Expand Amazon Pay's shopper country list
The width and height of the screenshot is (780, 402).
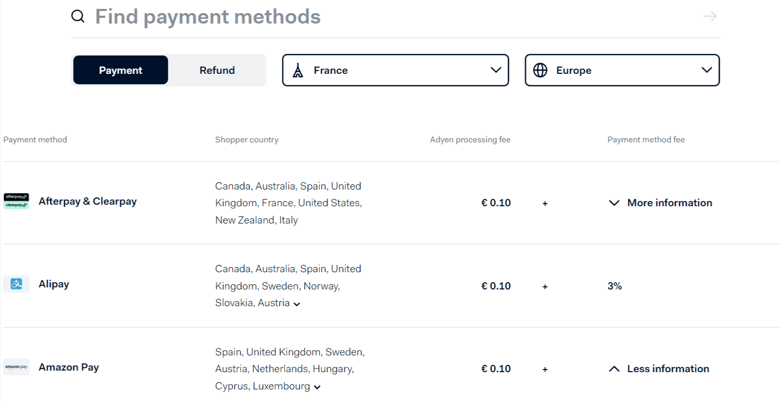coord(316,387)
